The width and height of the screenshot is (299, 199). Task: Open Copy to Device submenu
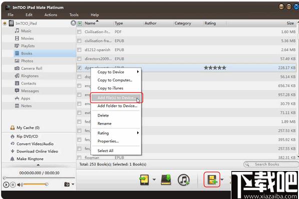(116, 72)
